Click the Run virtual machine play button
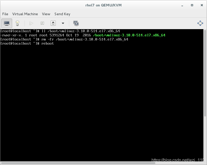 click(x=31, y=23)
